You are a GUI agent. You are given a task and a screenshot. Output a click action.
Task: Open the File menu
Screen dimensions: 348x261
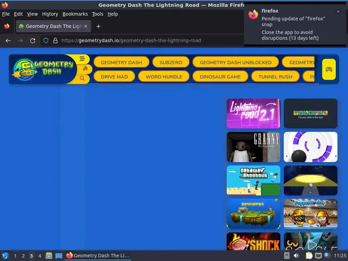click(x=6, y=14)
